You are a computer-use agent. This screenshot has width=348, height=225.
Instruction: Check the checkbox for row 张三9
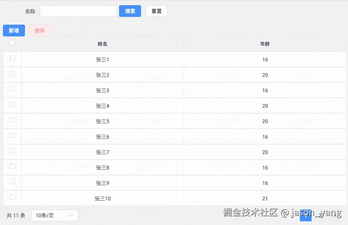[x=12, y=182]
